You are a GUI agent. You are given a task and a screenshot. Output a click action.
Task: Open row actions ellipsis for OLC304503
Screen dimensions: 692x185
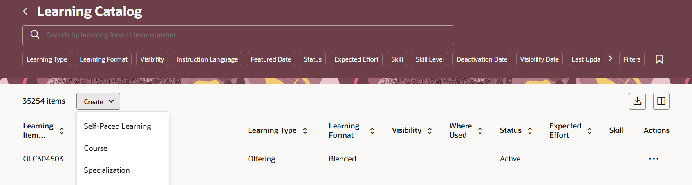(653, 159)
